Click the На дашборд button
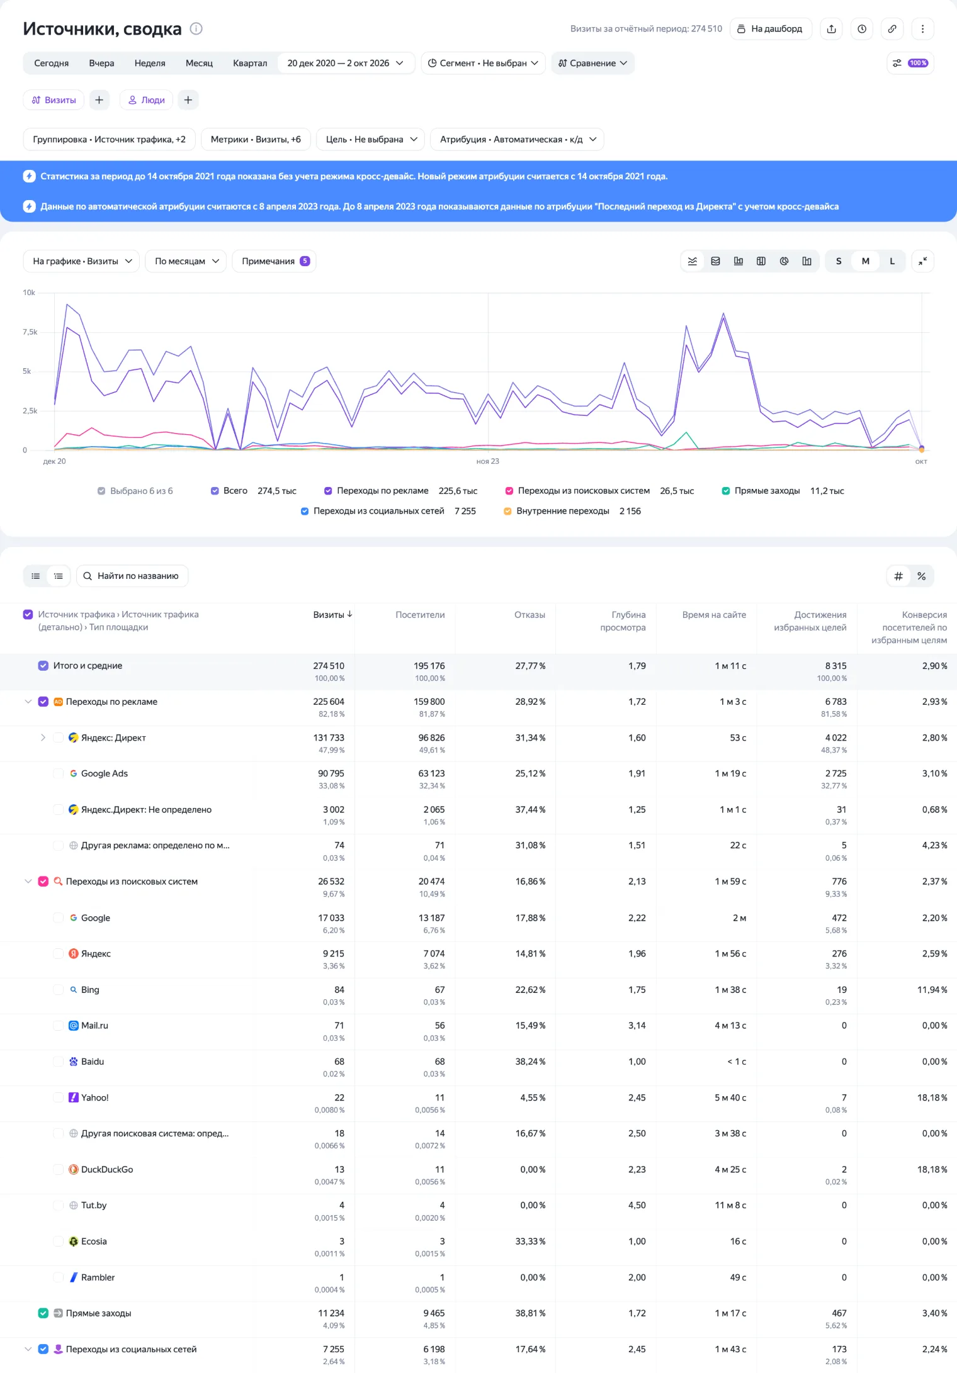The height and width of the screenshot is (1373, 957). pyautogui.click(x=771, y=29)
